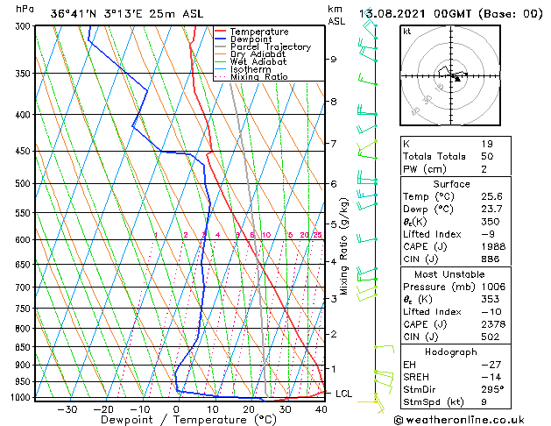Click the weatheronline.co.uk copyright text
This screenshot has width=551, height=426.
(x=459, y=420)
